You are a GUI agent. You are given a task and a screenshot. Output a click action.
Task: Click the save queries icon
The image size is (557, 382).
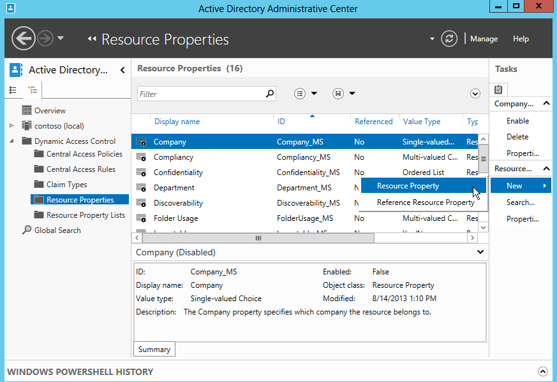click(338, 94)
